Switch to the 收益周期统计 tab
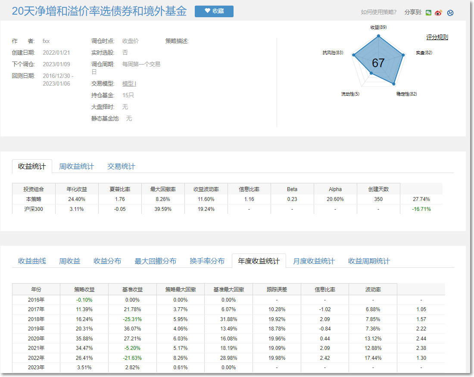This screenshot has height=377, width=474. tap(369, 261)
